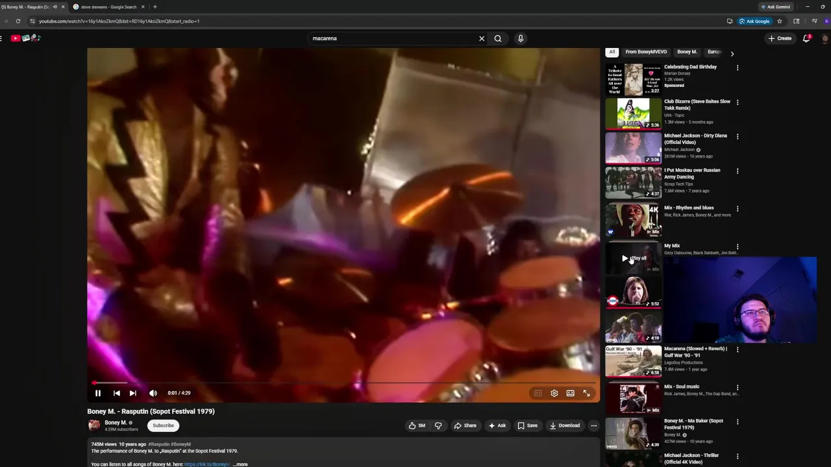Image resolution: width=831 pixels, height=467 pixels.
Task: Open I Put Moskau over Russian Army Dancing
Action: pyautogui.click(x=633, y=183)
